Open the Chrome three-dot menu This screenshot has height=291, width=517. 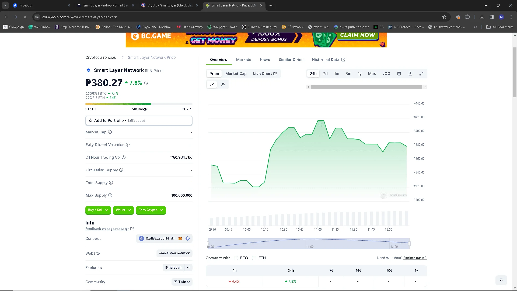(x=511, y=17)
